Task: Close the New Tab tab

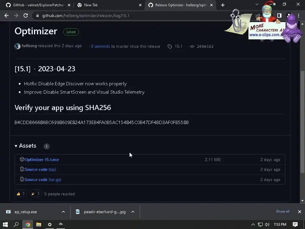Action: coord(140,5)
